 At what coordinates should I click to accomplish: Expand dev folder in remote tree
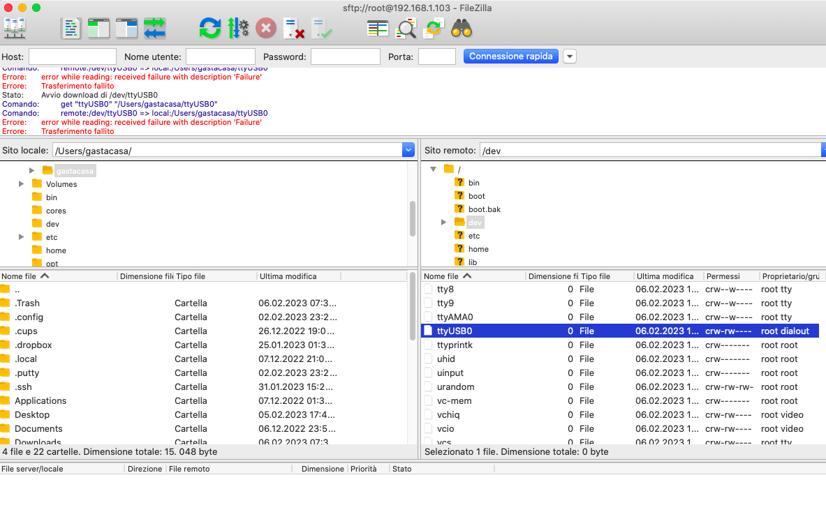pos(443,222)
